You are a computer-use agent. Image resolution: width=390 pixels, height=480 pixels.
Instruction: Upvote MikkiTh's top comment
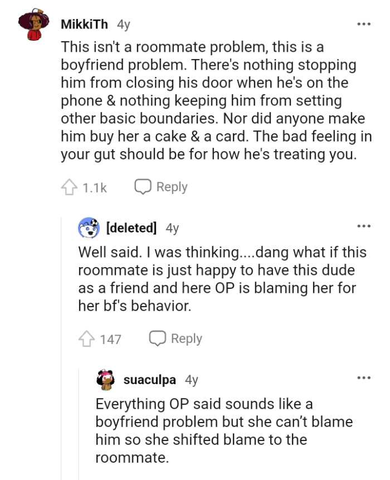70,187
